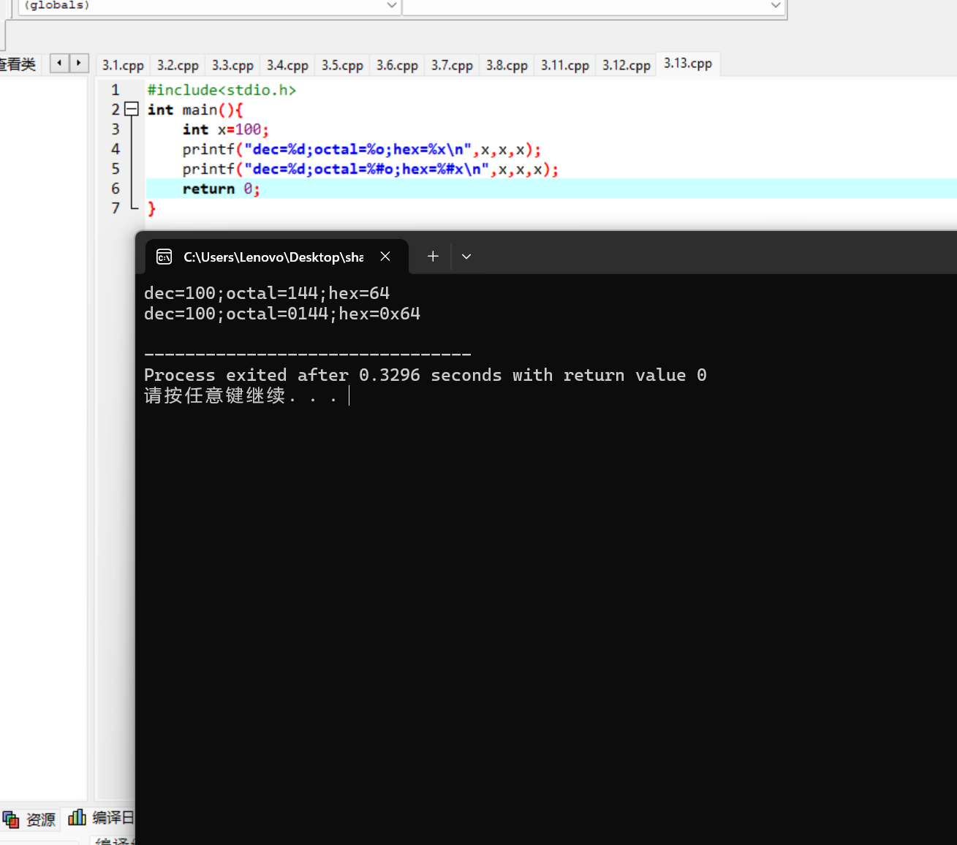Viewport: 957px width, 845px height.
Task: Click the console output line with hex=0x64
Action: coord(282,314)
